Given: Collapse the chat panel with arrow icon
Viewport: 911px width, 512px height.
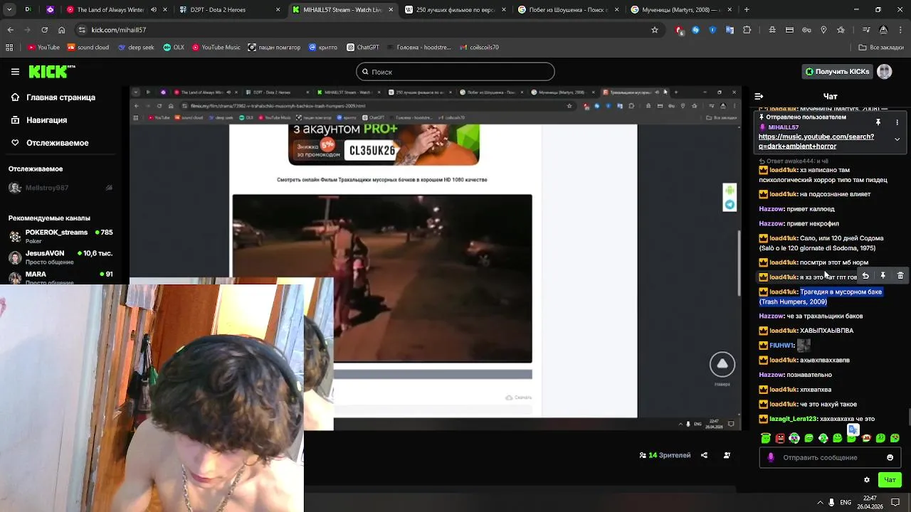Looking at the screenshot, I should point(759,96).
